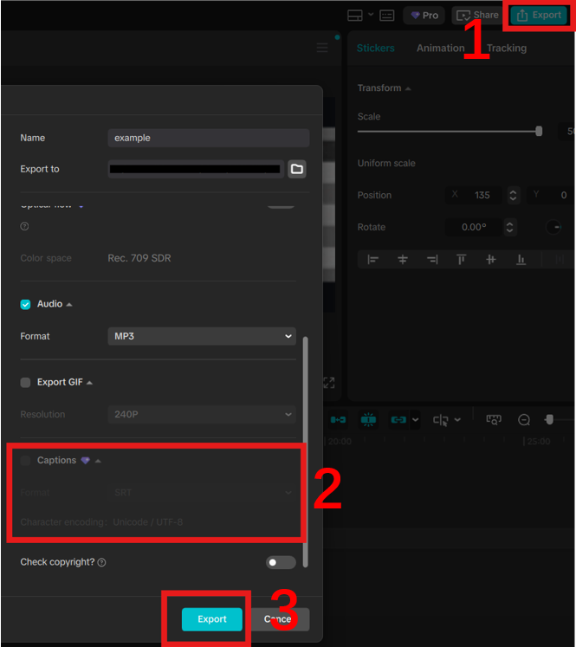Click the split cursor tool icon

pyautogui.click(x=441, y=420)
